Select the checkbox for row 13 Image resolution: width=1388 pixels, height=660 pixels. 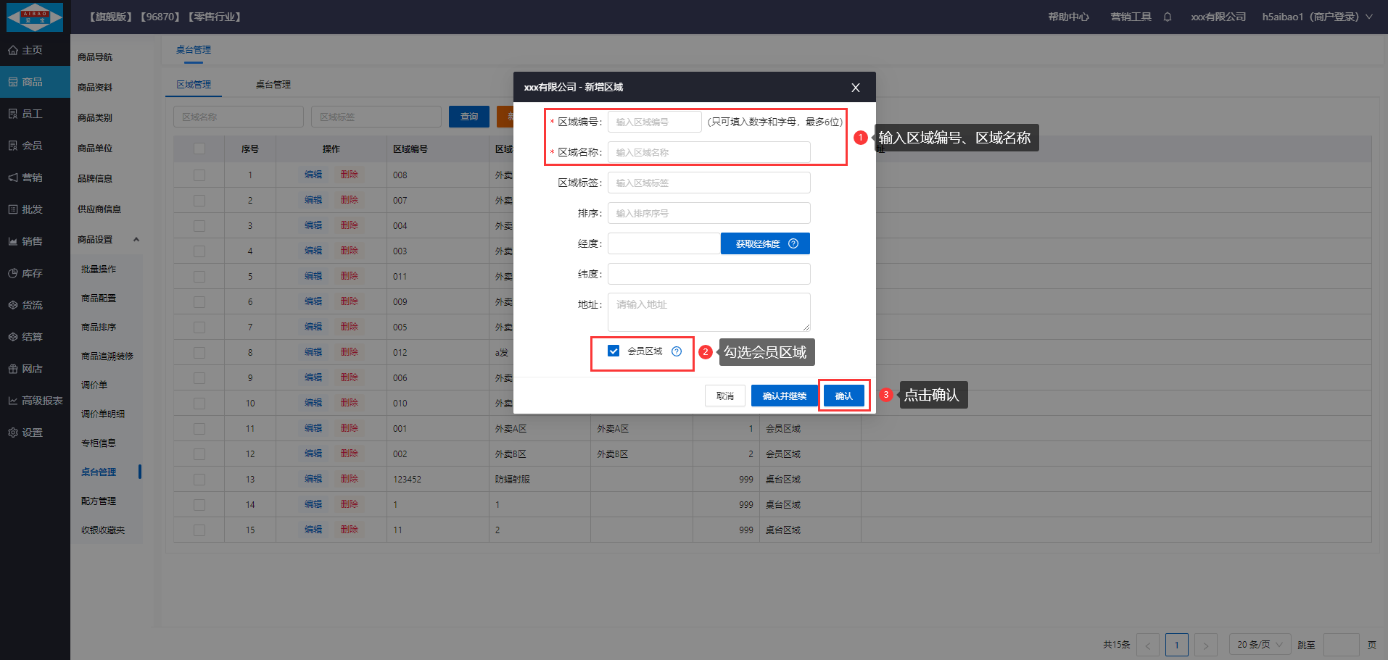(x=199, y=480)
